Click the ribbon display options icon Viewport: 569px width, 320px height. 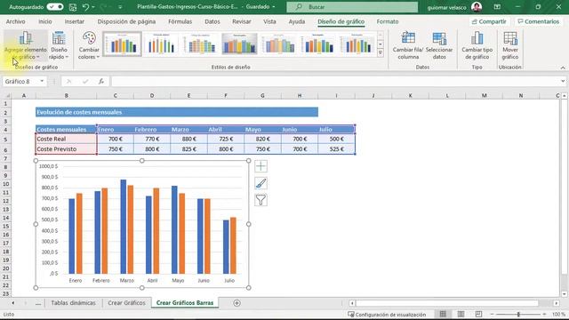497,7
